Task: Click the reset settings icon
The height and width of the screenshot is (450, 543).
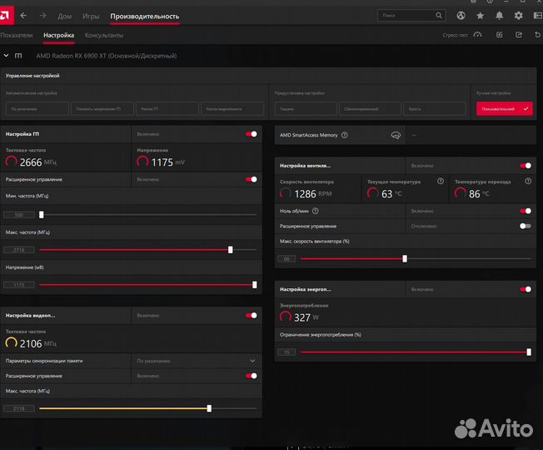Action: 537,35
